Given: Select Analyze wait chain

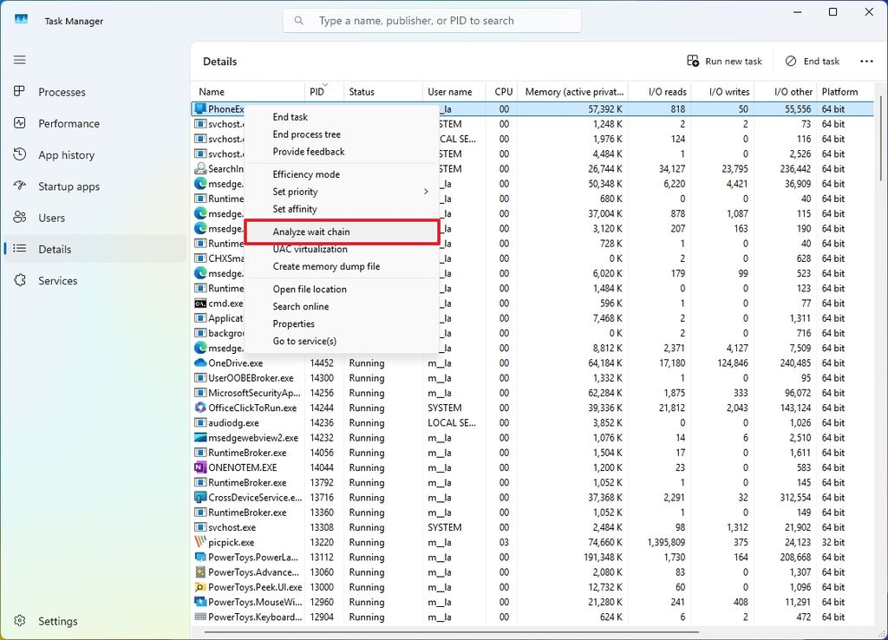Looking at the screenshot, I should click(342, 232).
